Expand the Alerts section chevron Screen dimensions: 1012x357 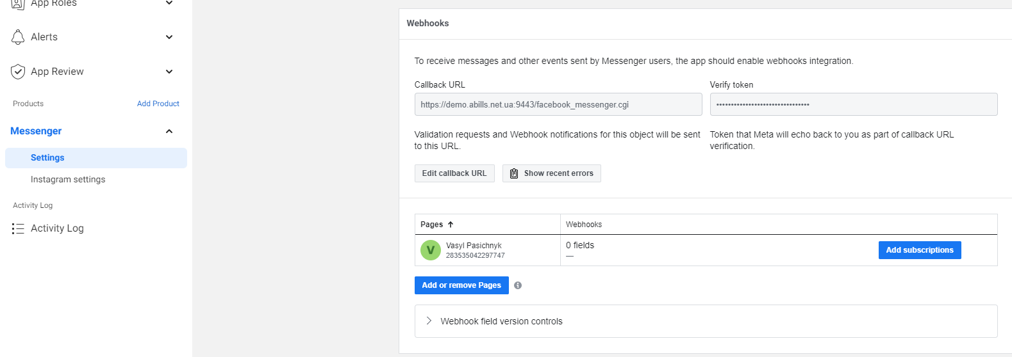169,37
